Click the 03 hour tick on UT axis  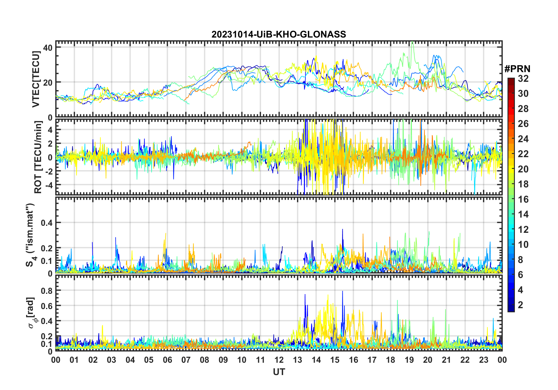(111, 360)
